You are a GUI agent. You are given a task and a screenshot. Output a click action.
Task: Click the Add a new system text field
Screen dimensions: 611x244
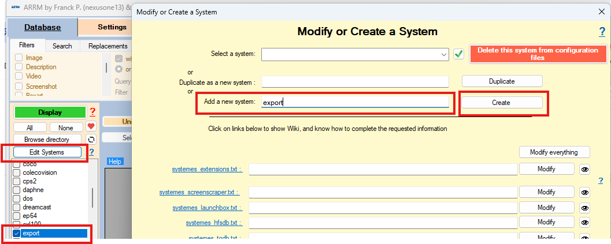[x=355, y=102]
